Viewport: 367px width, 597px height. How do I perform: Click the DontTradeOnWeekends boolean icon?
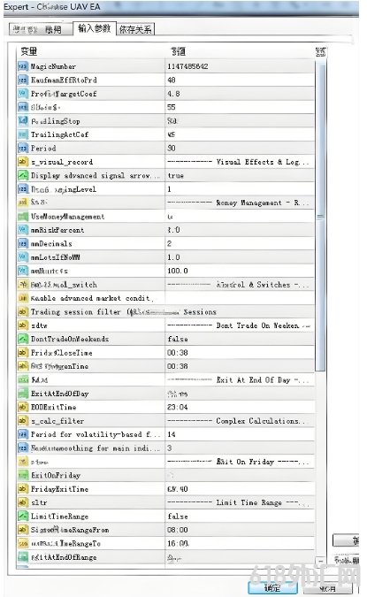pyautogui.click(x=23, y=339)
